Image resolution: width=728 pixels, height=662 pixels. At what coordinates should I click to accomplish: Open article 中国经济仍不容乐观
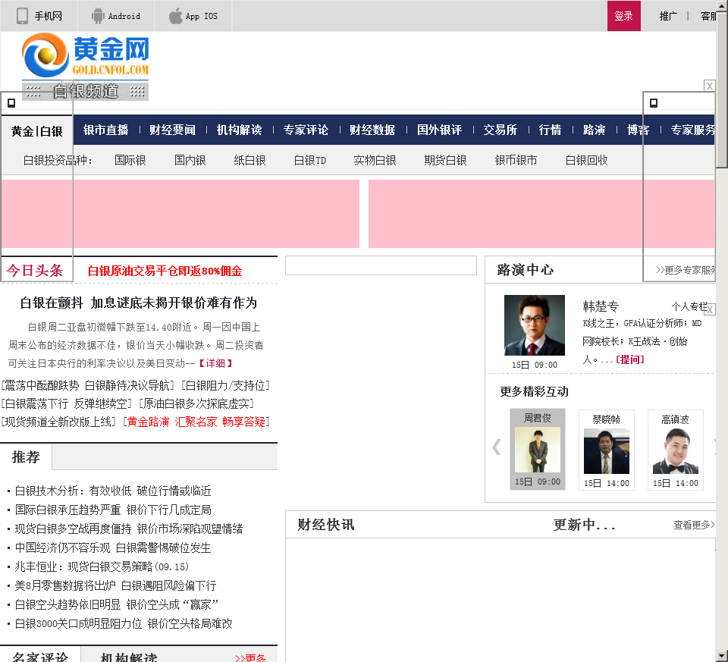tap(113, 548)
